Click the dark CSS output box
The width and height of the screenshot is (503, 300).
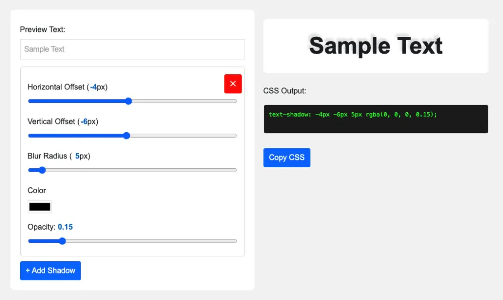coord(376,119)
